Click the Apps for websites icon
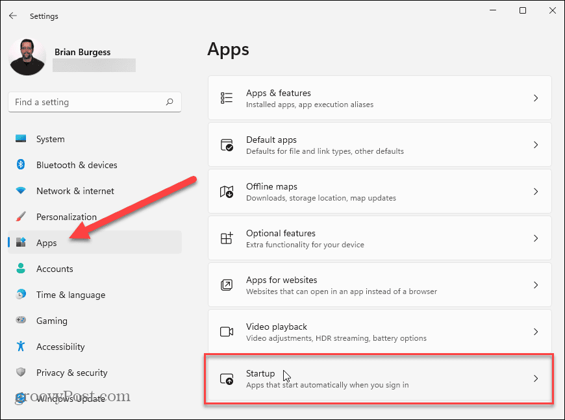The image size is (565, 420). pos(226,284)
